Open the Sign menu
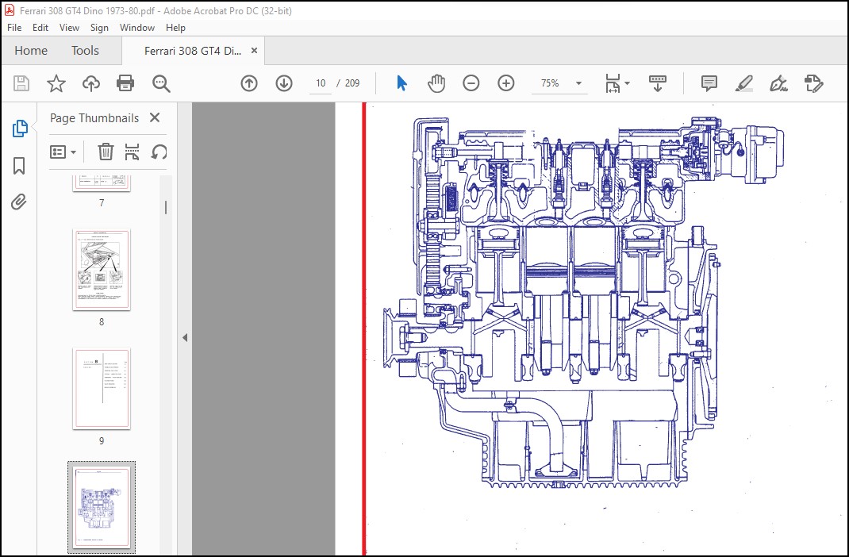Screen dimensions: 849x557 tap(99, 28)
